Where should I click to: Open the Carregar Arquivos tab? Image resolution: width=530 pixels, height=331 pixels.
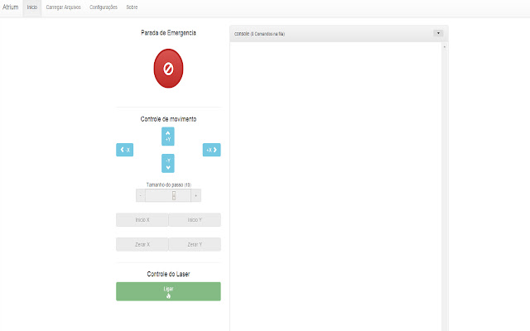point(63,7)
